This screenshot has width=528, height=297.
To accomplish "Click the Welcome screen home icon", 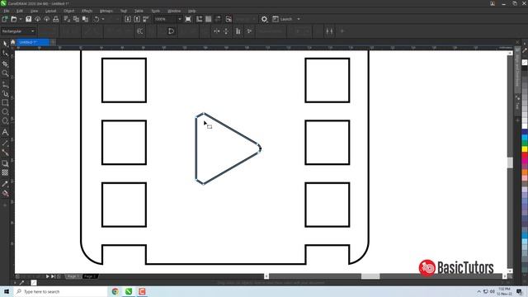I will click(x=13, y=42).
